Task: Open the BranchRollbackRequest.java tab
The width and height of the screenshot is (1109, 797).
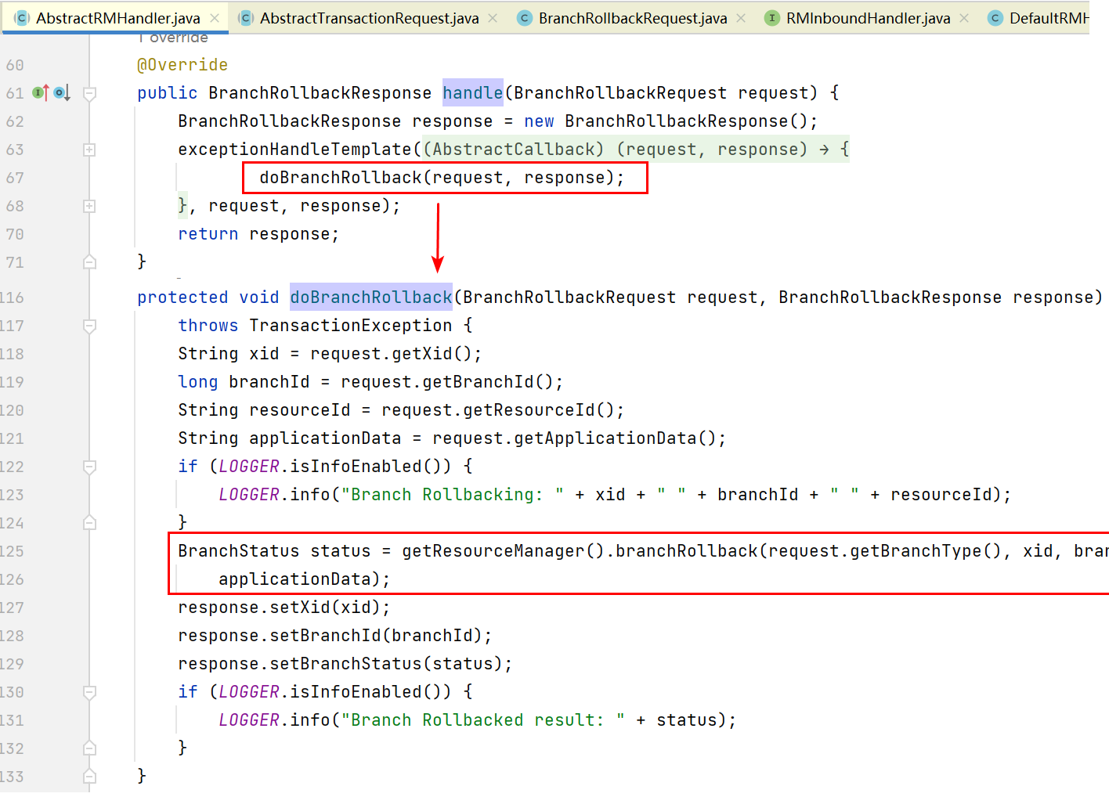Action: click(633, 18)
